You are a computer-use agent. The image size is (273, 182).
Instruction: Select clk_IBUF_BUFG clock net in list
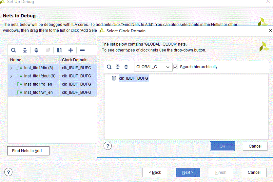pos(133,78)
